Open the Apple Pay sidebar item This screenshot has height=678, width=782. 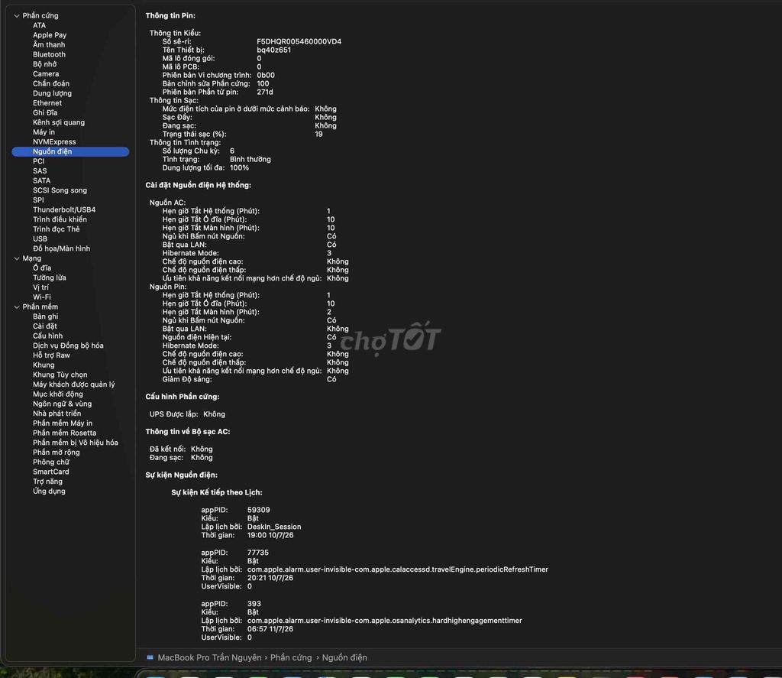(x=50, y=35)
